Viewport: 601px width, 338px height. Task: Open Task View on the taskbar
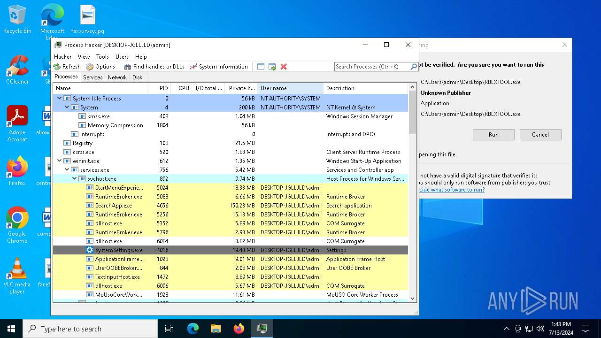pyautogui.click(x=169, y=329)
